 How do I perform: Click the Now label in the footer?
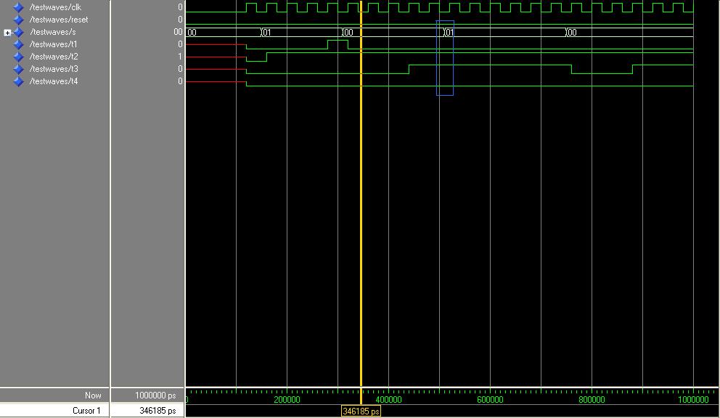click(x=93, y=396)
